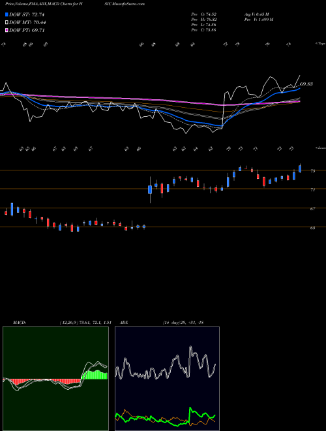The width and height of the screenshot is (326, 431).
Task: Click the blue DOW ST legend swatch
Action: click(7, 14)
